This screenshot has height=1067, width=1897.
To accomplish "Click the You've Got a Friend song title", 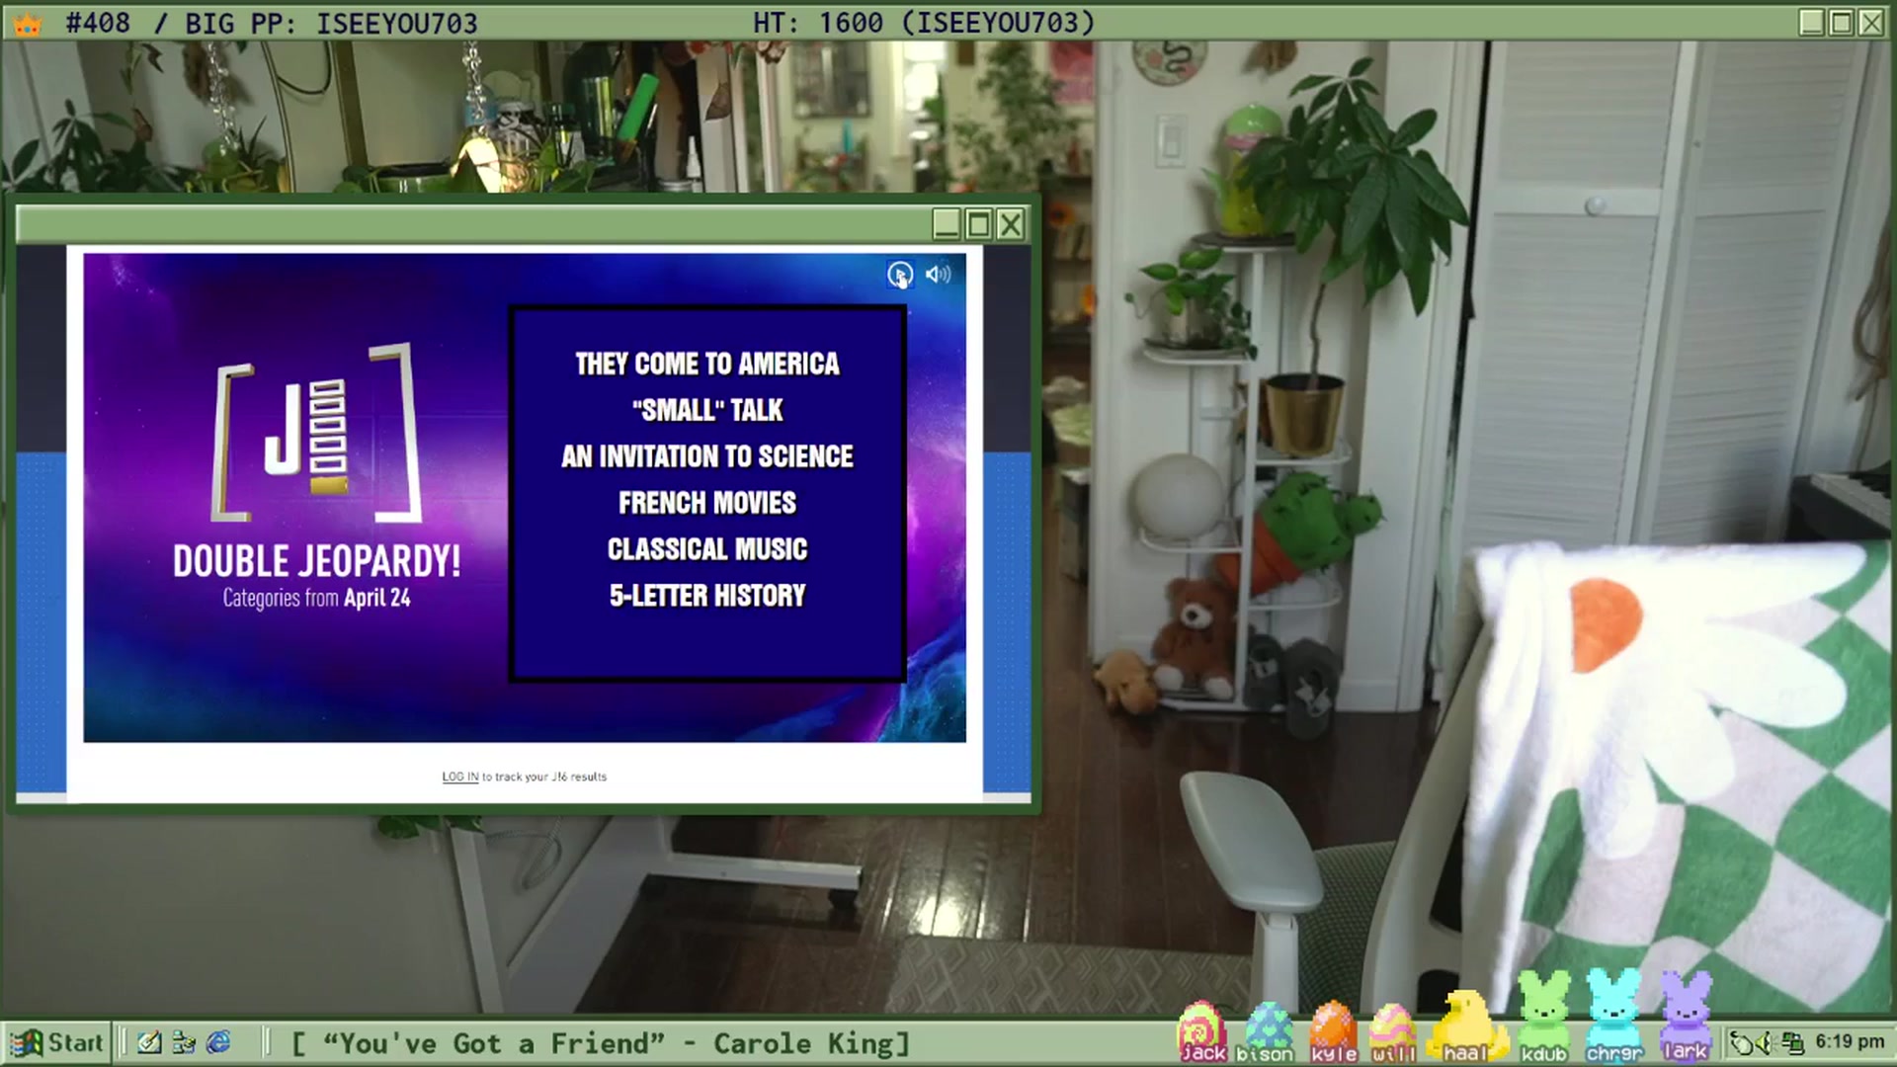I will tap(494, 1043).
